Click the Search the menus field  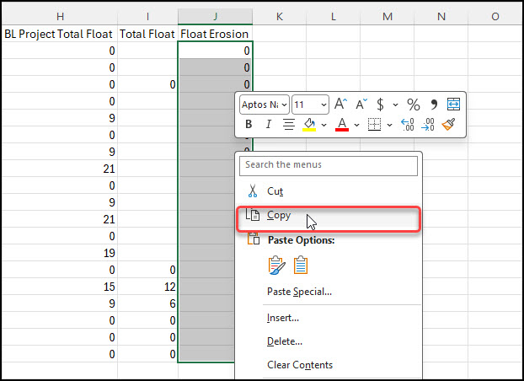329,166
